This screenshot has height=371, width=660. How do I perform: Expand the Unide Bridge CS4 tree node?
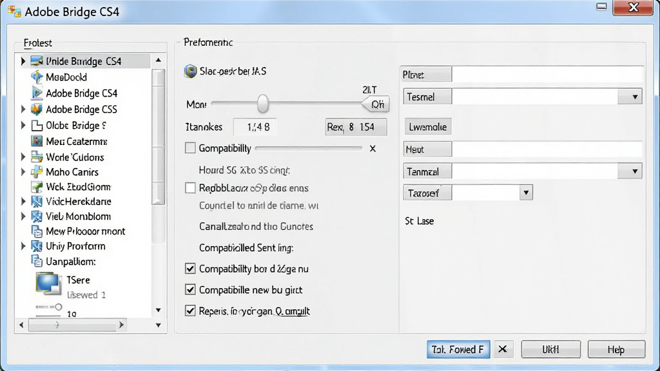point(23,61)
